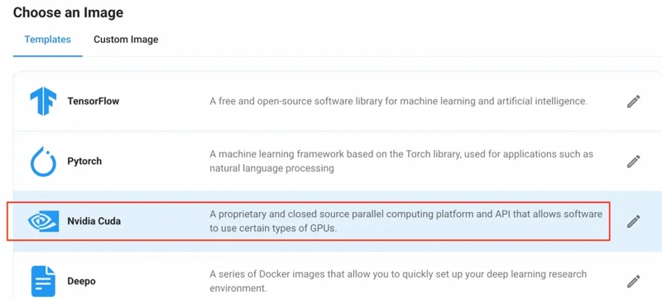Edit the TensorFlow template with pencil icon
Image resolution: width=662 pixels, height=300 pixels.
click(633, 101)
